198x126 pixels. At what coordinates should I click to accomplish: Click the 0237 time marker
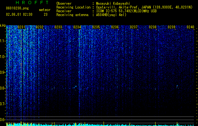tap(134, 27)
